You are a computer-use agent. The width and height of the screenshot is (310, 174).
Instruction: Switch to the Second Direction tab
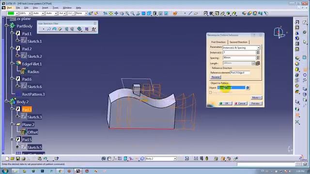[x=238, y=42]
